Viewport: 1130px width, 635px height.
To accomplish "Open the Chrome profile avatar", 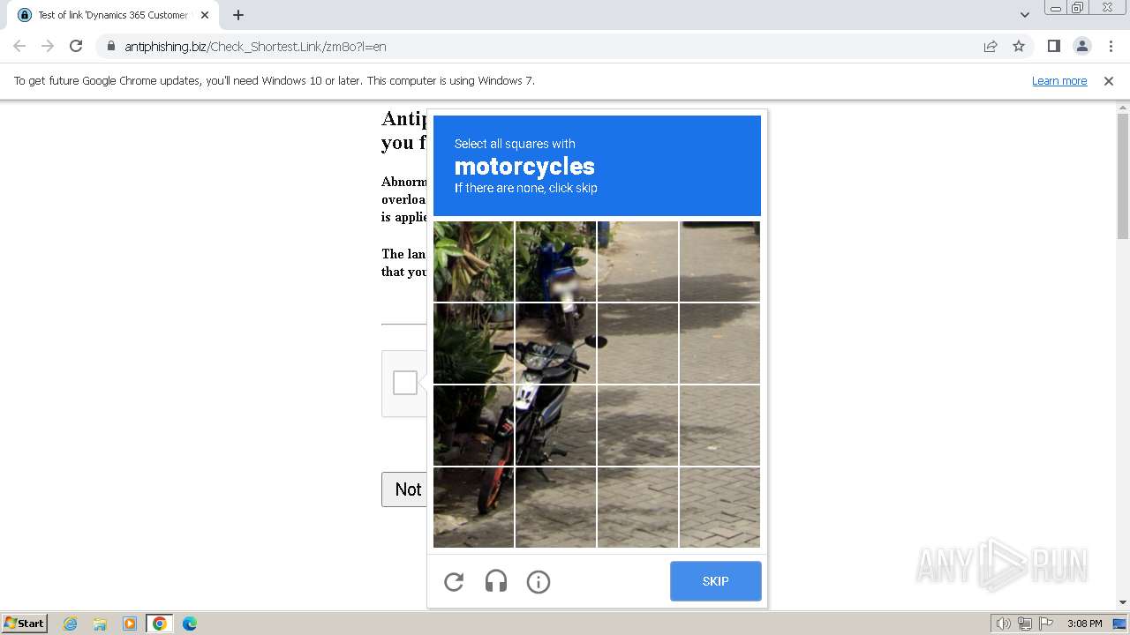I will click(x=1081, y=46).
